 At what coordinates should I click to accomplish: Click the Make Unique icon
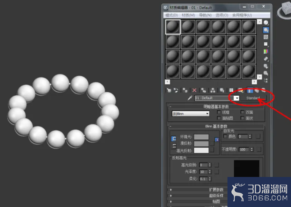[213, 90]
